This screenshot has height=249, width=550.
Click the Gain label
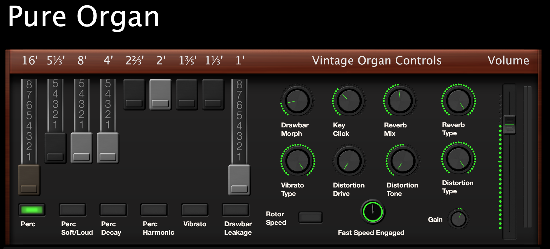coord(435,220)
